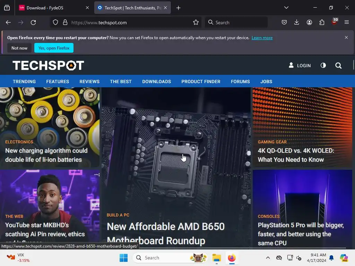Open the li-ion batteries charging article

46,155
